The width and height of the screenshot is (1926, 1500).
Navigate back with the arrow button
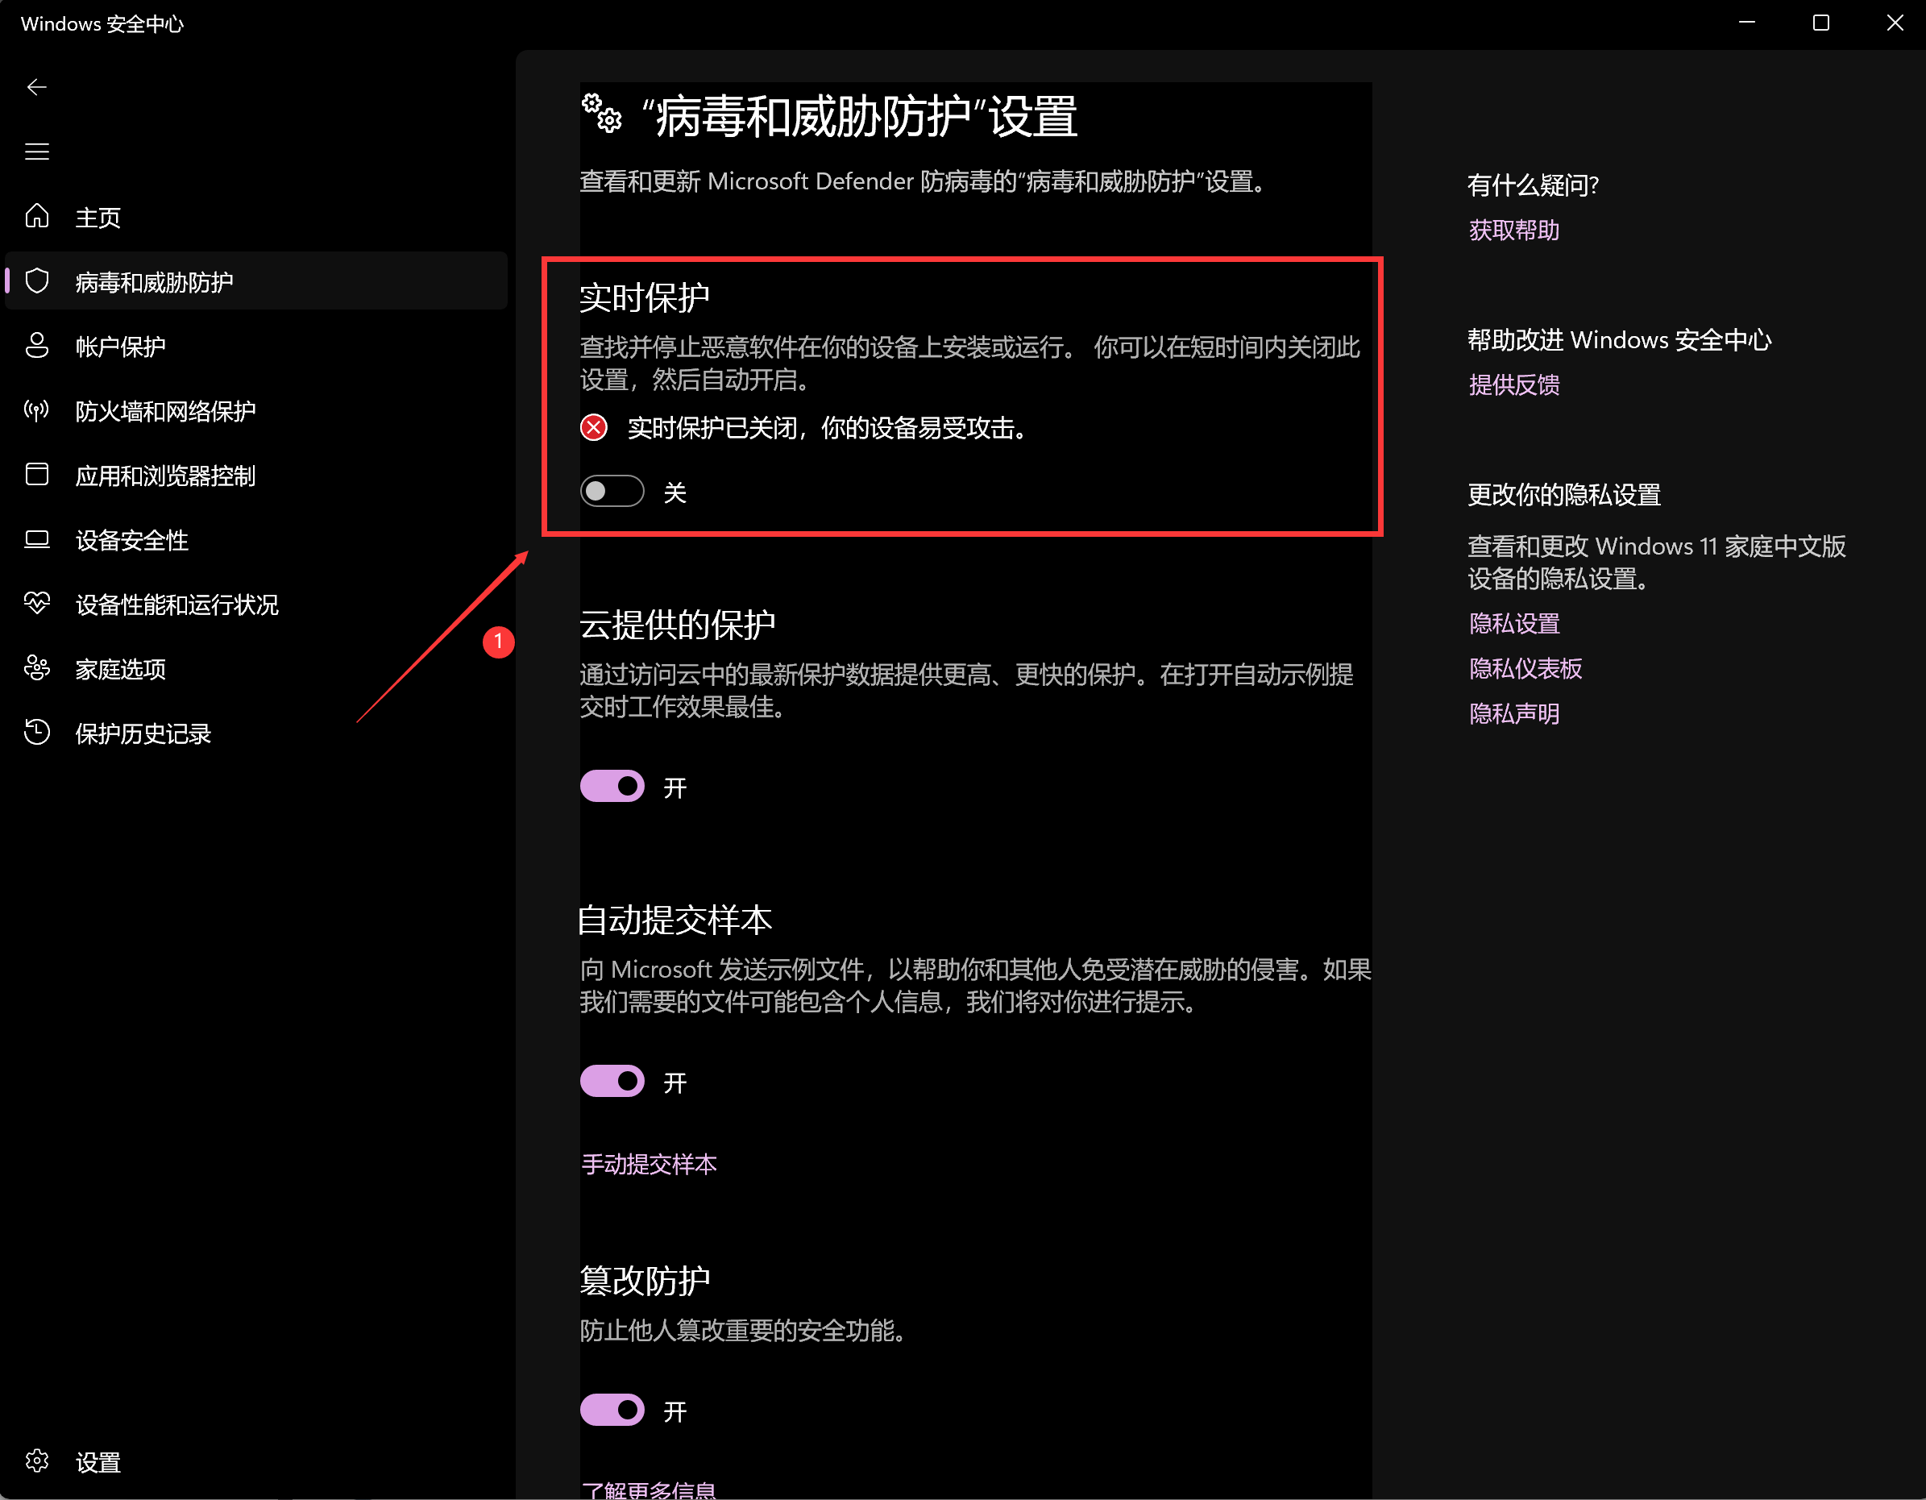point(36,86)
